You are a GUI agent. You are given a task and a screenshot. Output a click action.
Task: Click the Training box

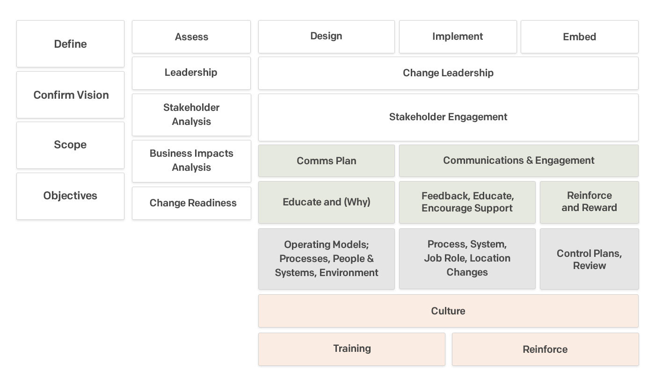[x=351, y=349]
